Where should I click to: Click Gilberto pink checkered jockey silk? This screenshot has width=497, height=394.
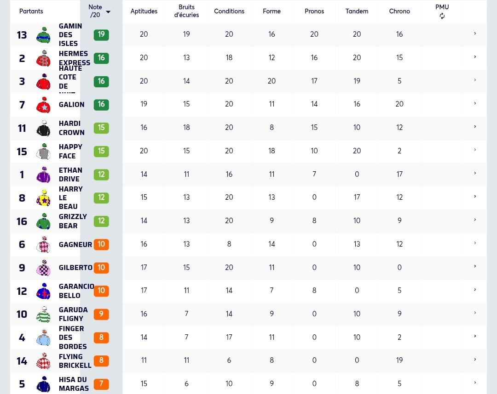pos(43,268)
